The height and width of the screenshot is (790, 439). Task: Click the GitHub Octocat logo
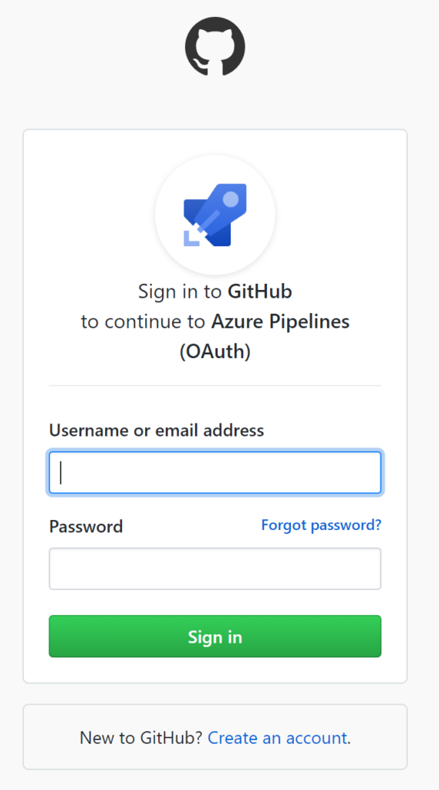(215, 46)
